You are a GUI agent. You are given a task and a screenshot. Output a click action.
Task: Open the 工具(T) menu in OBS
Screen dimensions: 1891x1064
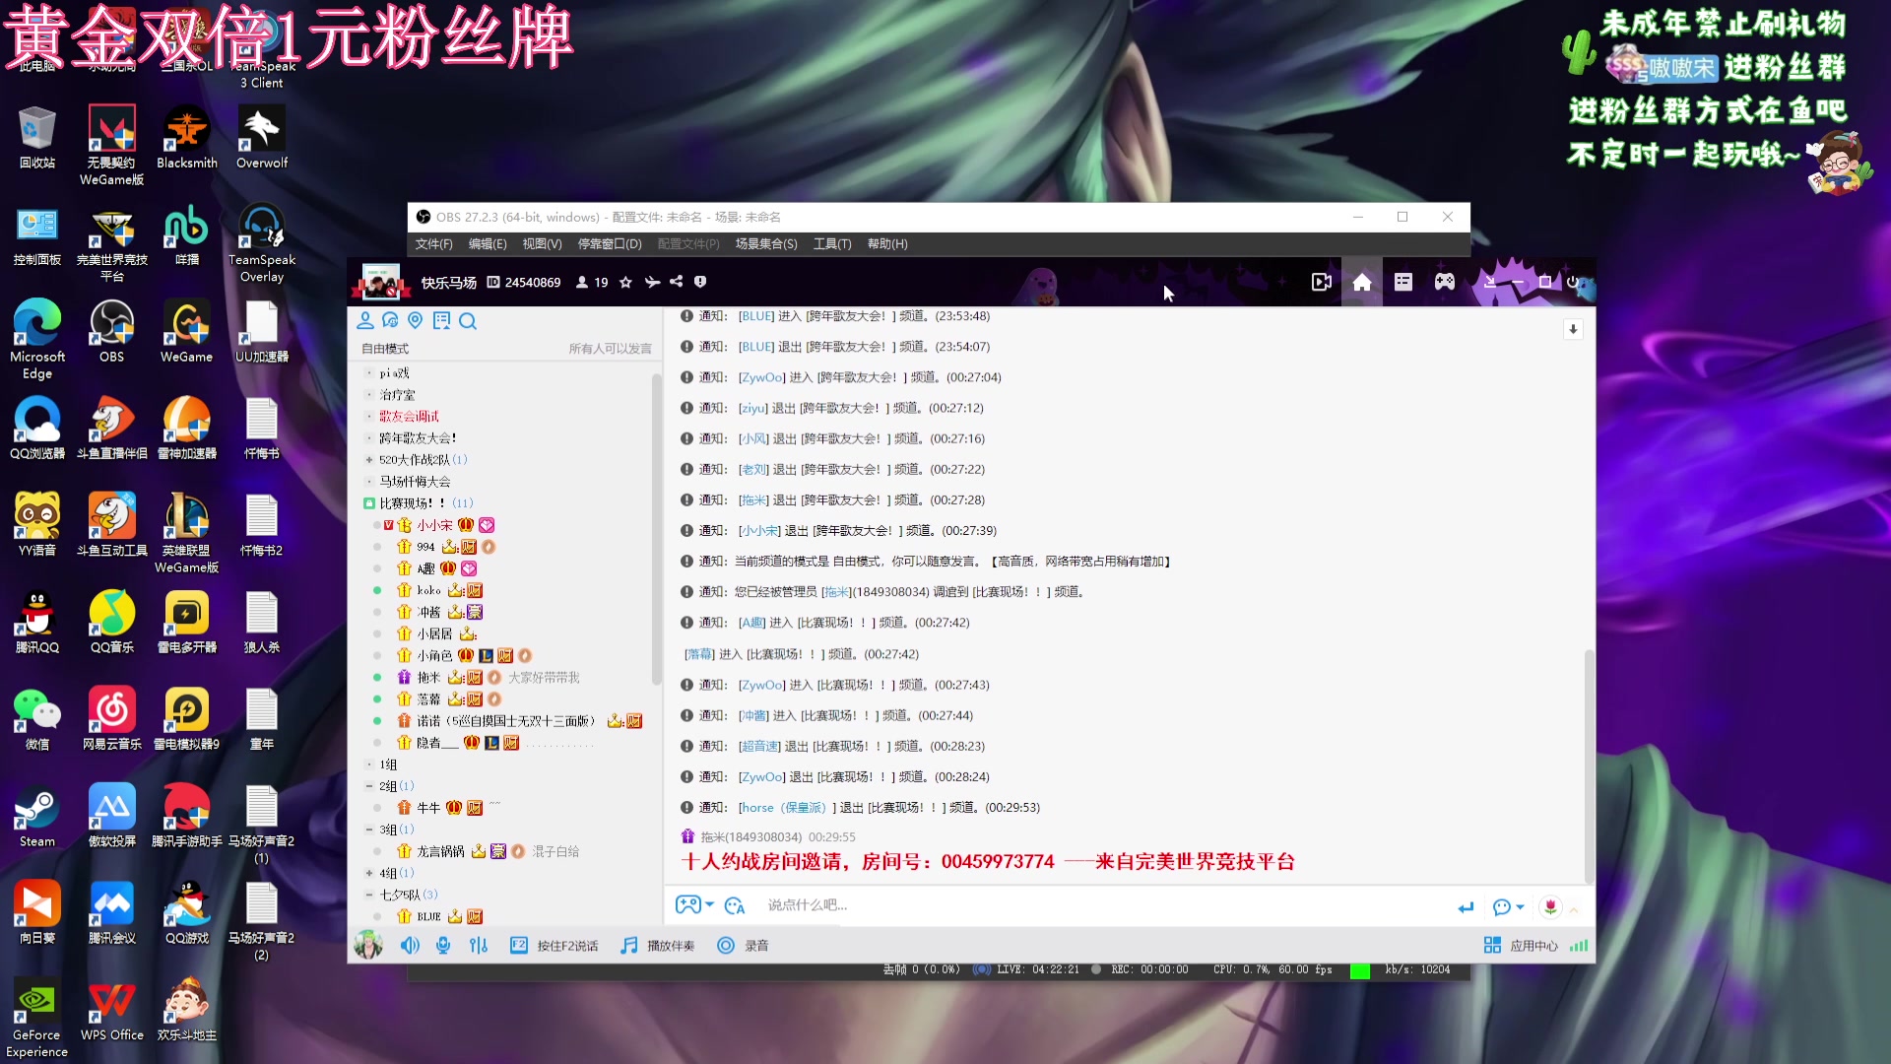pos(832,243)
